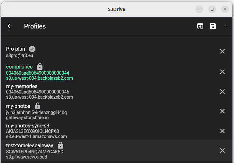The width and height of the screenshot is (234, 163).
Task: Remove the my-memories profile
Action: (x=222, y=92)
